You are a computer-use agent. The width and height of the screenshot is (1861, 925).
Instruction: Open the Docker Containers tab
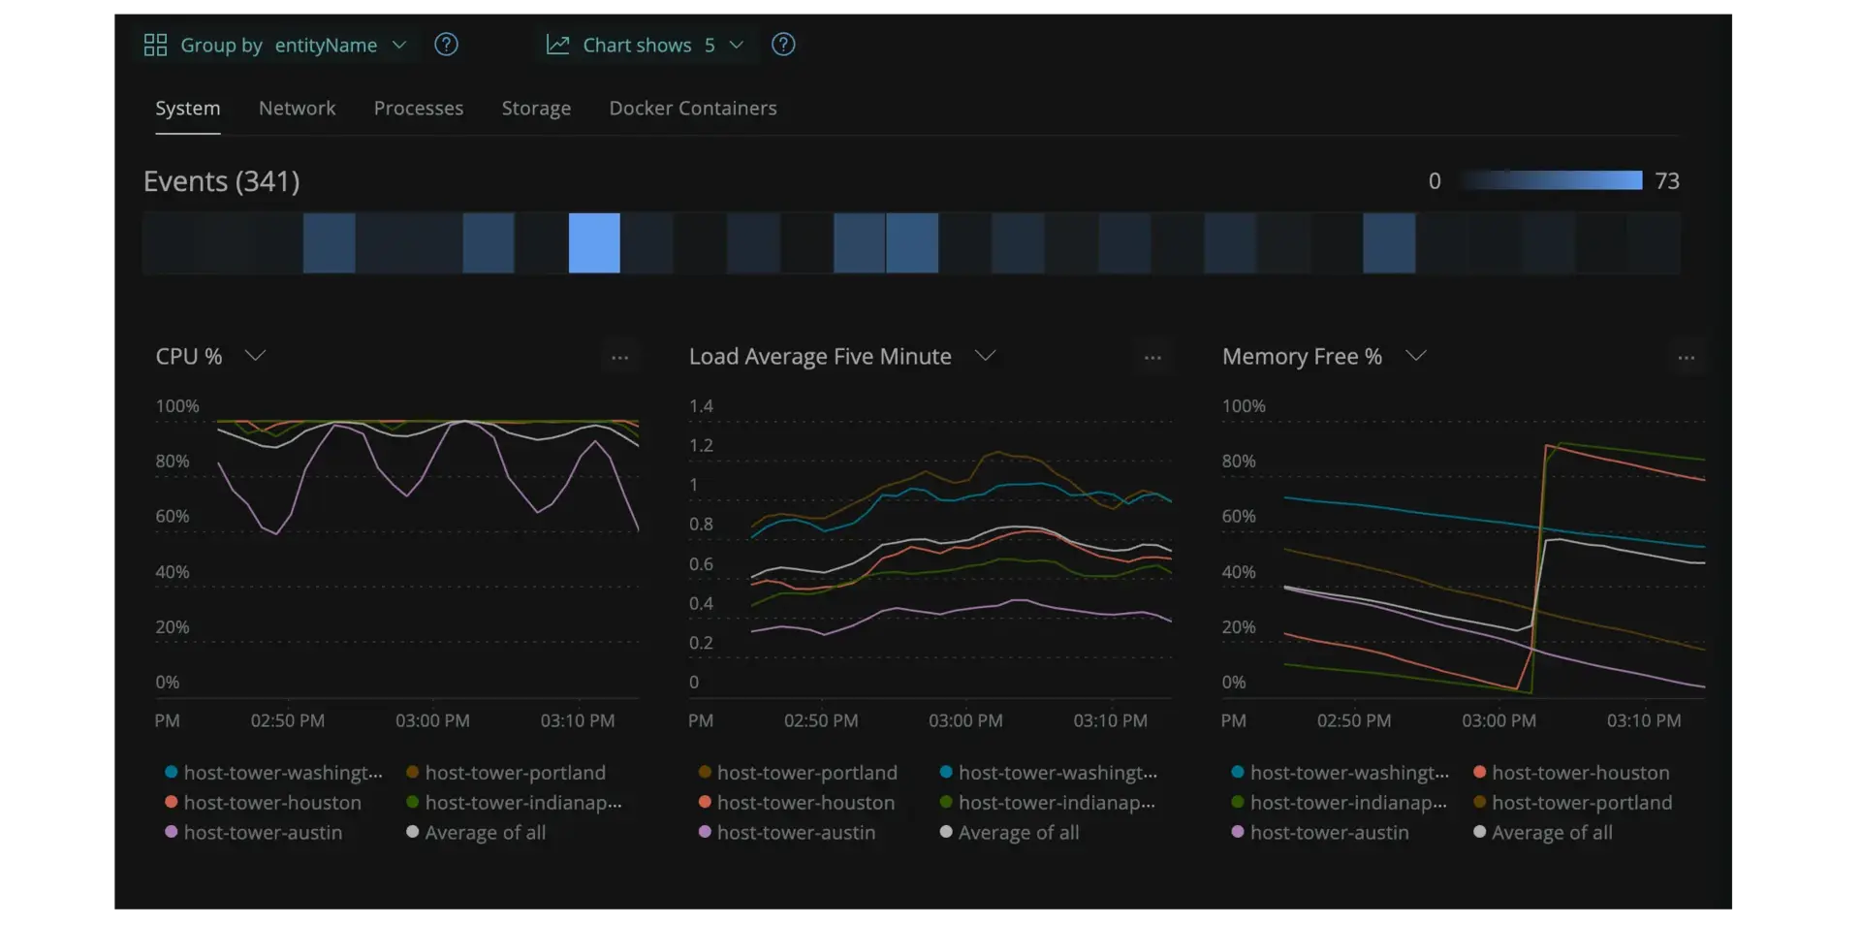692,109
